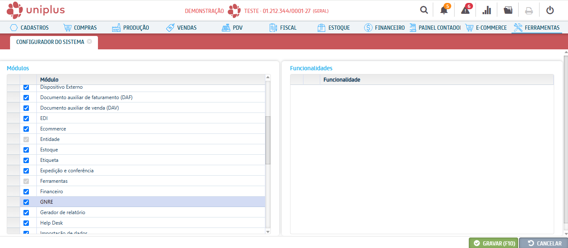Close the Configurador do Sistema tab
The image size is (568, 248).
[x=90, y=42]
